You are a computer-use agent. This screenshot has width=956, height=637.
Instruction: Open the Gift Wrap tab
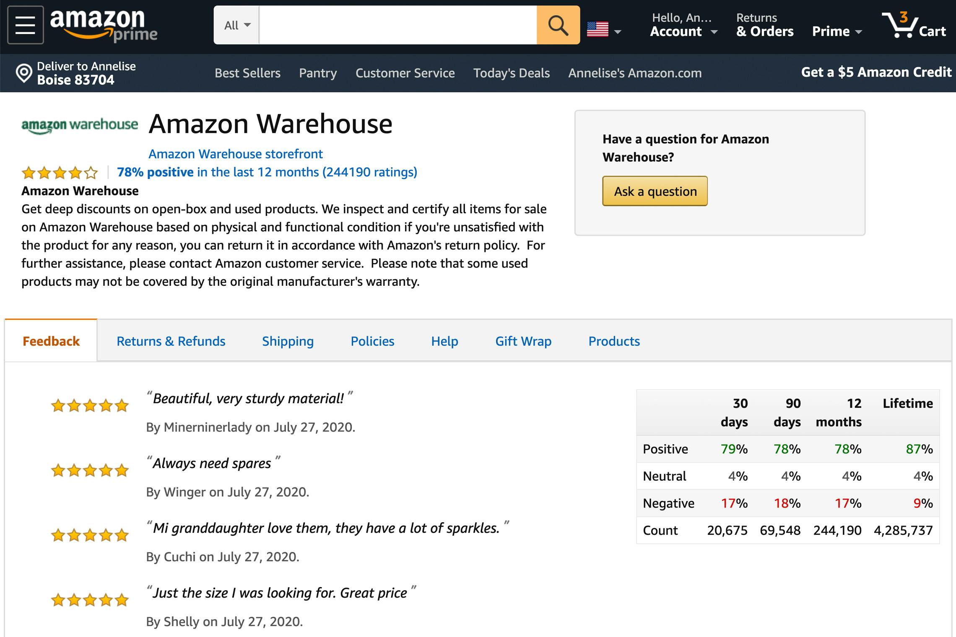(523, 341)
